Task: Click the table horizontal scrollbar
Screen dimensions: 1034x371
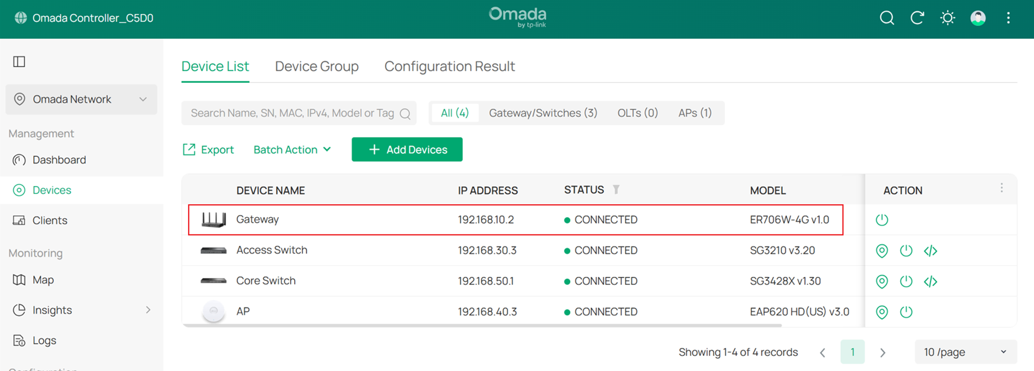Action: coord(483,325)
